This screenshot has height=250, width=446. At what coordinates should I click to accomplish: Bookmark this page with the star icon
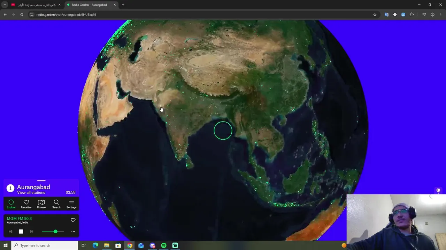pyautogui.click(x=375, y=15)
